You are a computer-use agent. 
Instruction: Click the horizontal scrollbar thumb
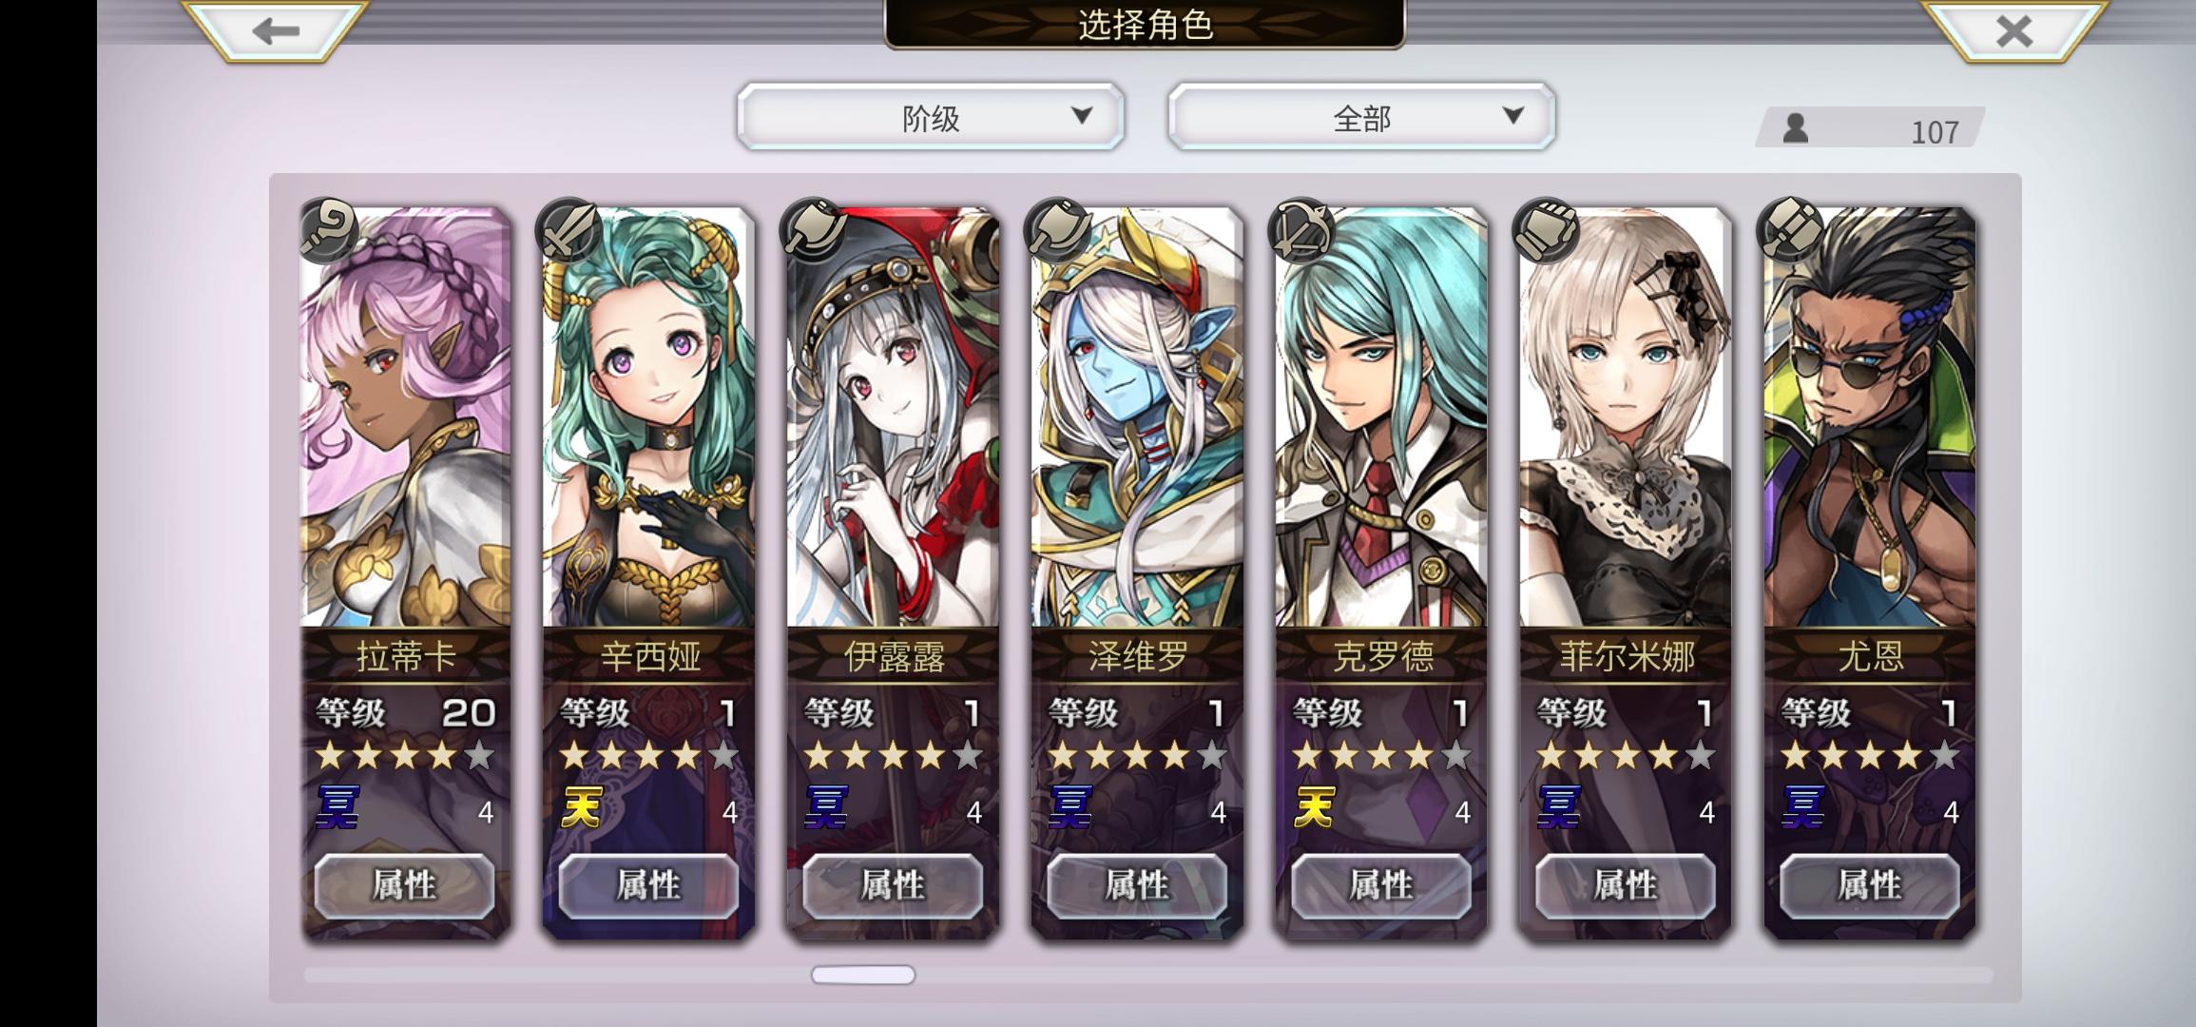863,975
